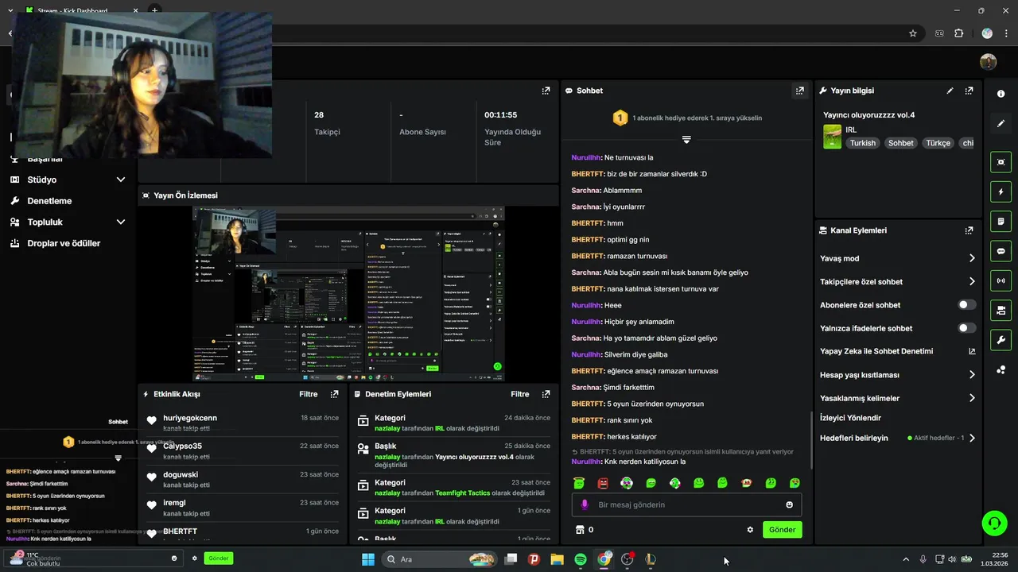Pop out the Etkinlik Akışı panel
The height and width of the screenshot is (572, 1018).
pyautogui.click(x=334, y=394)
